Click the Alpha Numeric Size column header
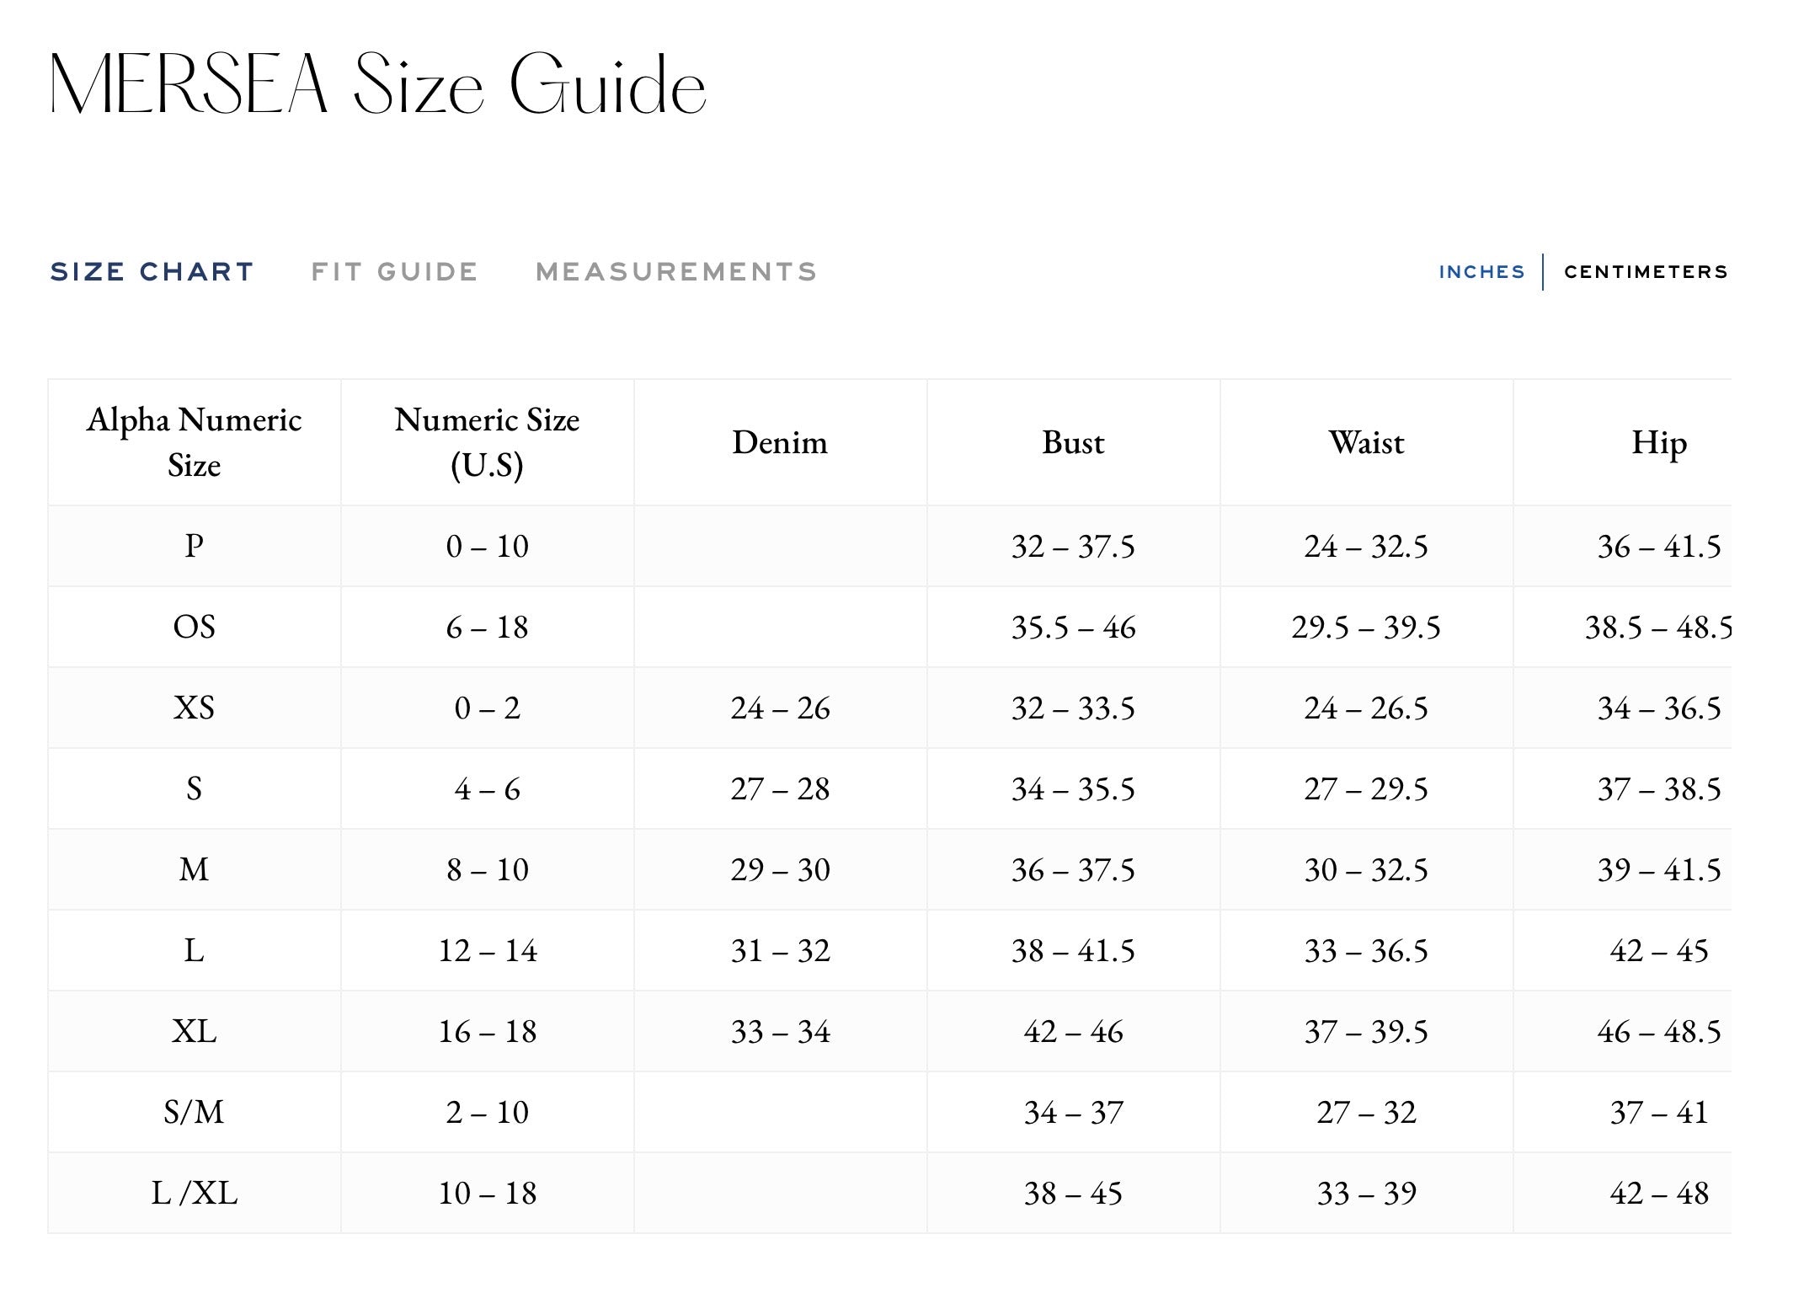 (x=195, y=442)
